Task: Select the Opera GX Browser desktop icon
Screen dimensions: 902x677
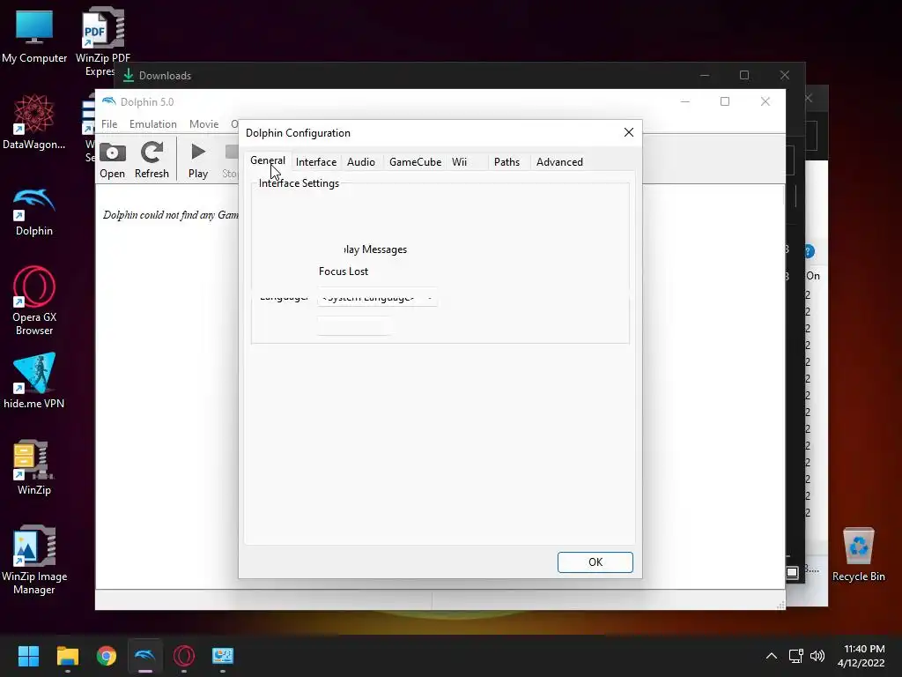Action: coord(34,301)
